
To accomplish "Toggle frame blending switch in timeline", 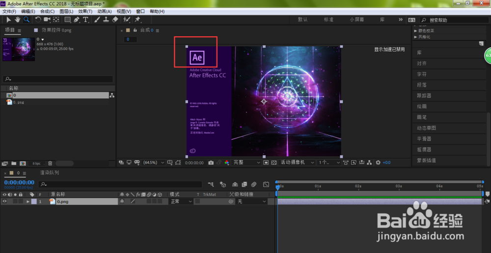I will 245,184.
